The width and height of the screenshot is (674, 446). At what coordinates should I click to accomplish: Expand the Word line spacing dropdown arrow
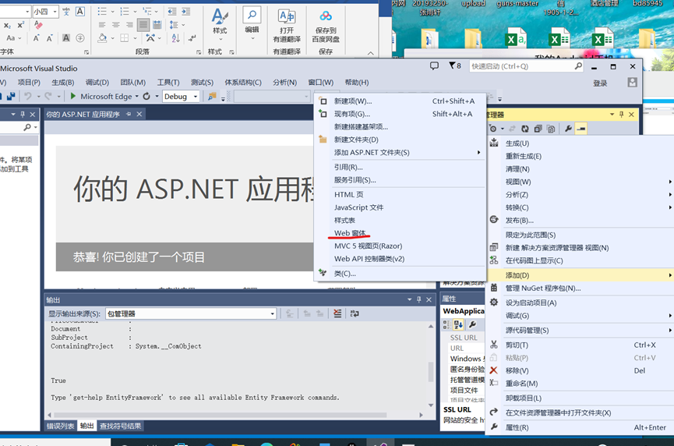[x=184, y=25]
